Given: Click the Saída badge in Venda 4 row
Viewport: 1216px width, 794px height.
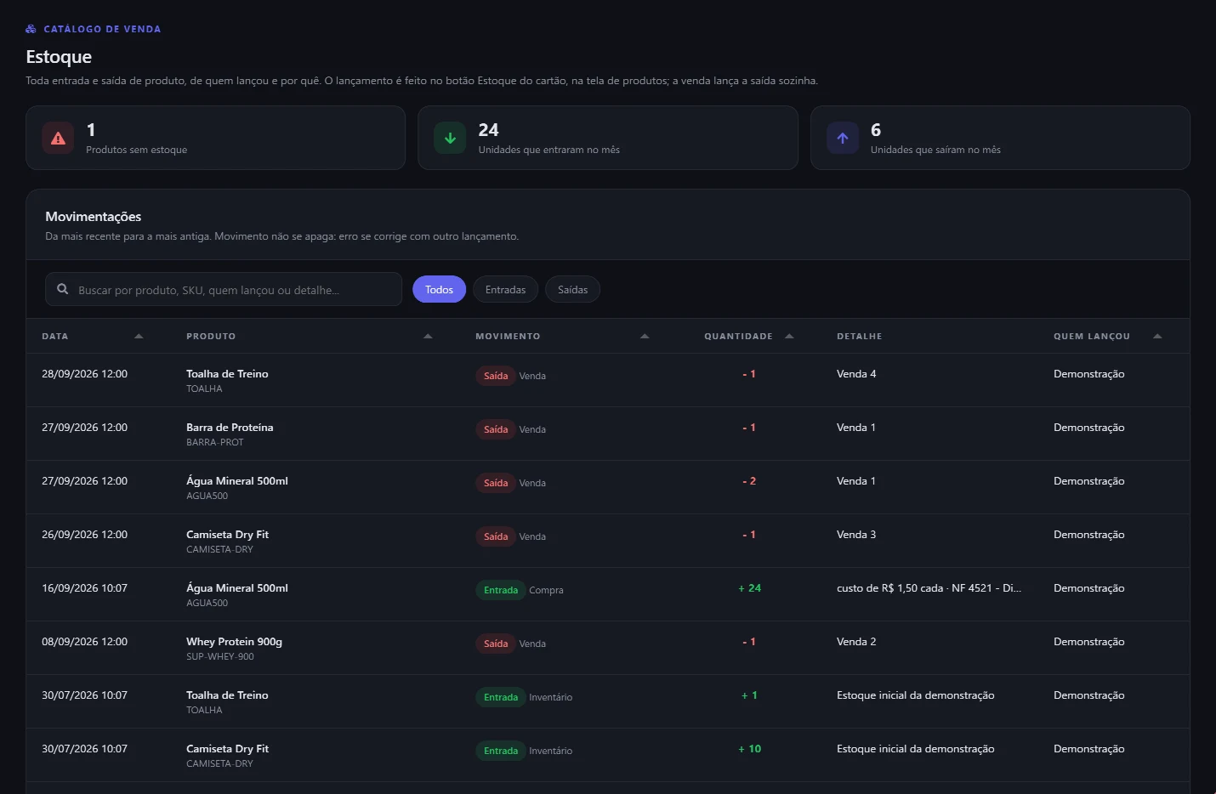Looking at the screenshot, I should 496,376.
